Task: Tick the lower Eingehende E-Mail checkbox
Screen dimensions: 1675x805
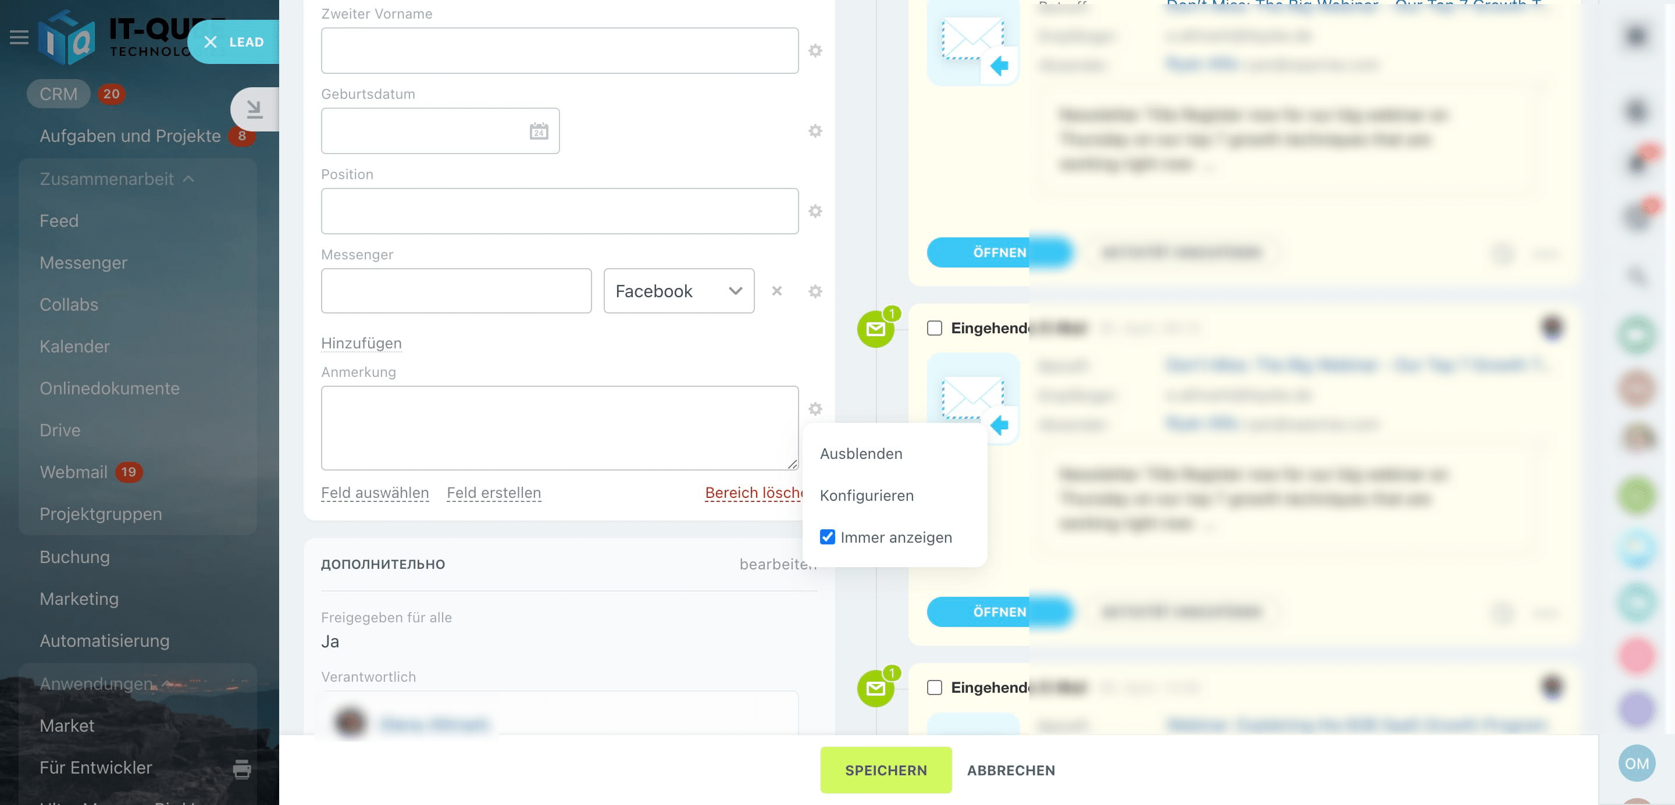Action: 933,688
